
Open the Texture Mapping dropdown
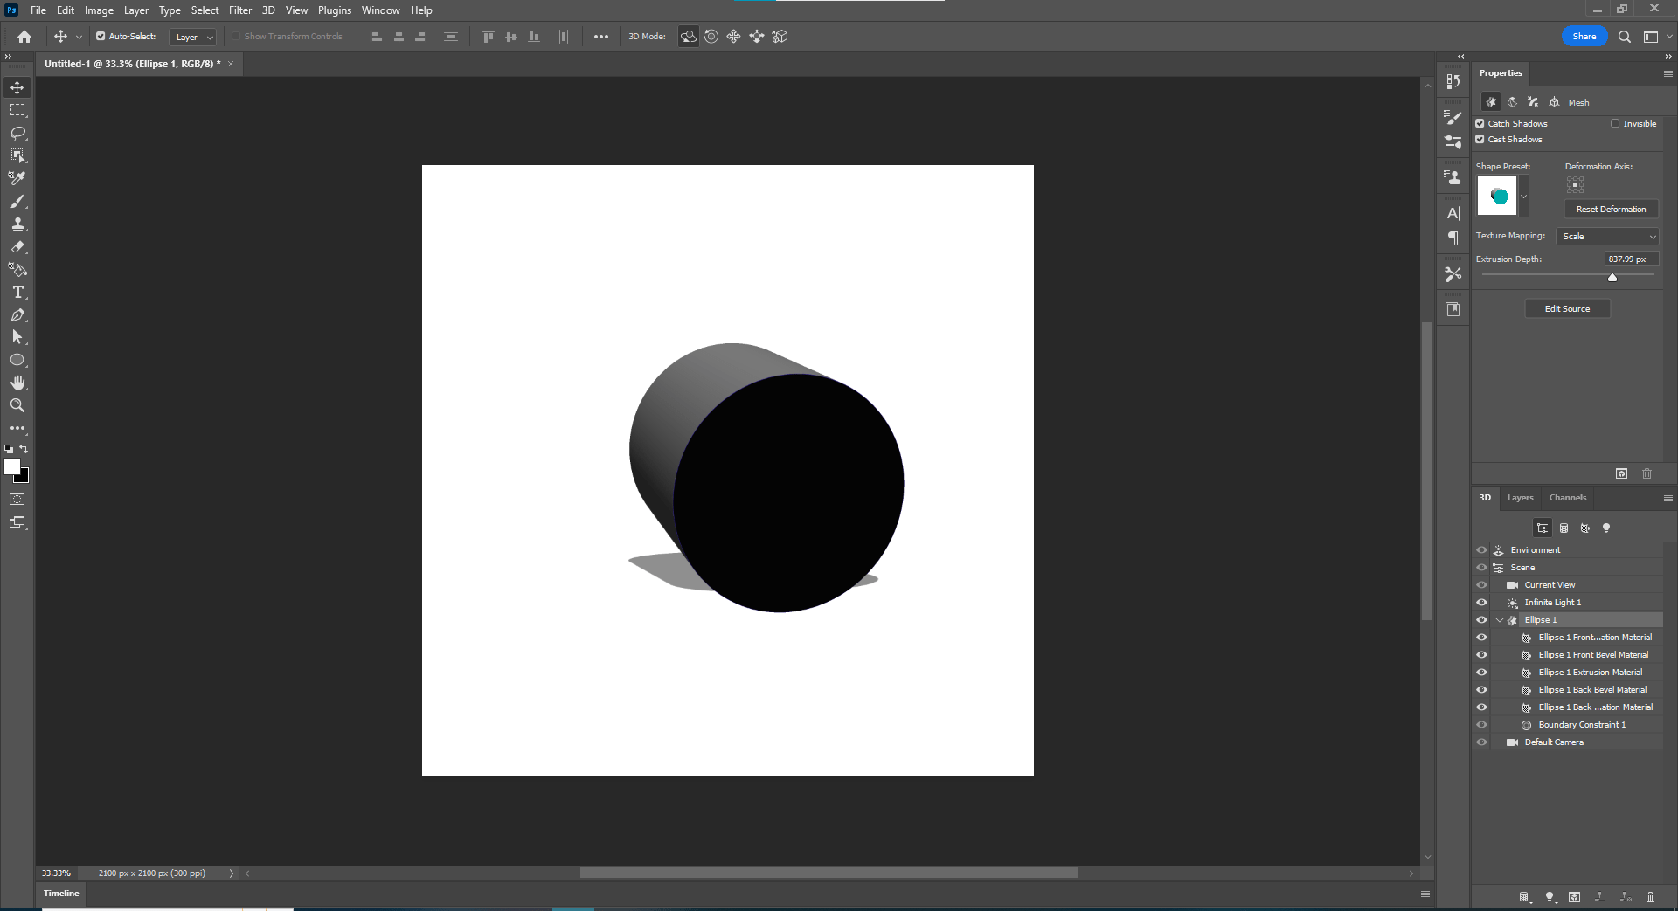pyautogui.click(x=1606, y=236)
